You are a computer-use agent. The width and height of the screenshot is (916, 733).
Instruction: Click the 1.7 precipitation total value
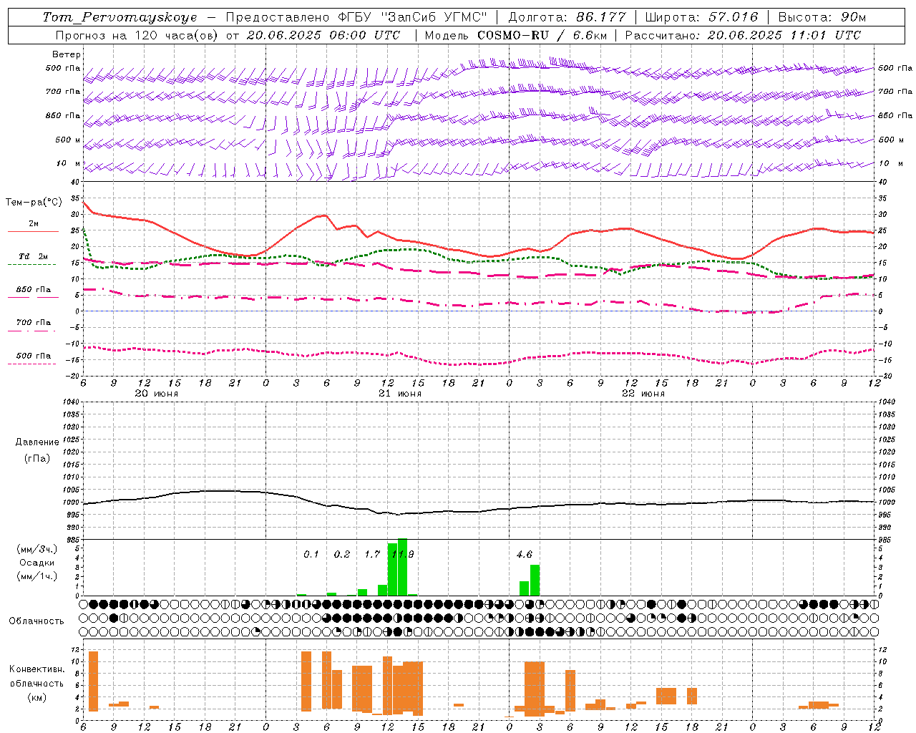click(x=372, y=554)
